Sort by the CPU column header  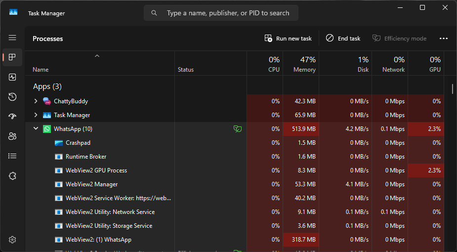point(265,64)
